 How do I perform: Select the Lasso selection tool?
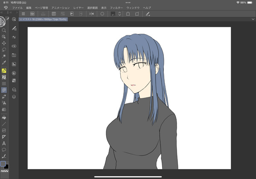click(x=4, y=50)
